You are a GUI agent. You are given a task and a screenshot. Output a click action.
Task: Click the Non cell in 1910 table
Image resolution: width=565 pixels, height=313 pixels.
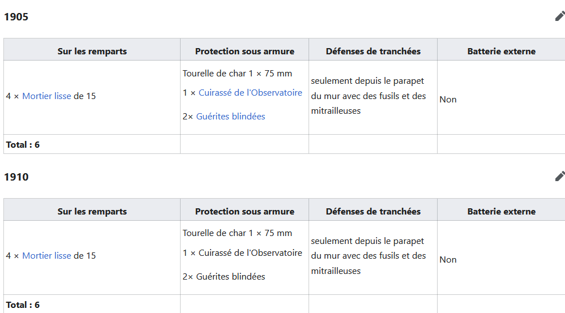coord(501,258)
